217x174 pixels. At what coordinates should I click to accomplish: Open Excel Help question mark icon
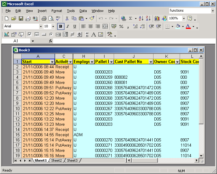click(x=190, y=18)
